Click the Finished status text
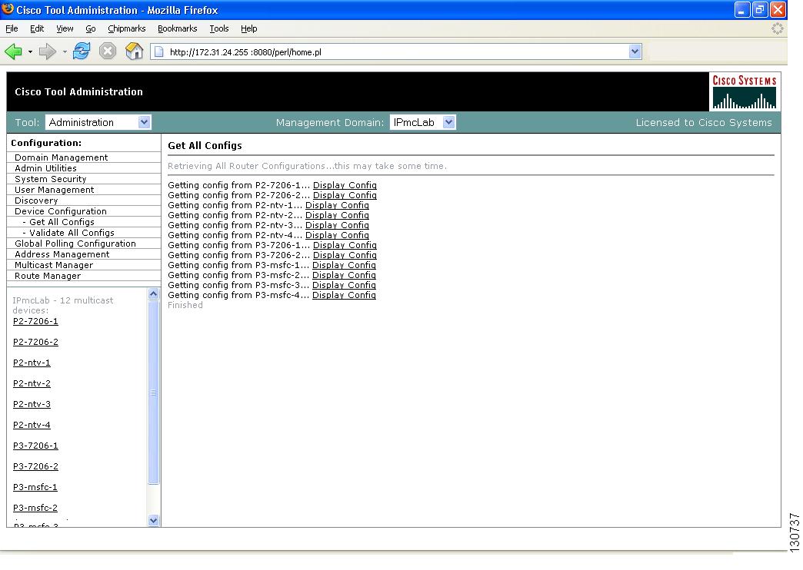 185,305
